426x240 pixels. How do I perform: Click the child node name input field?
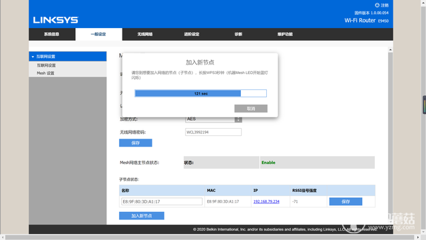162,201
